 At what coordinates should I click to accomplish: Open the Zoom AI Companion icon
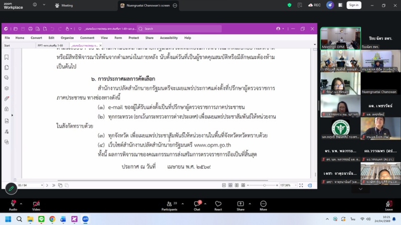(x=330, y=5)
